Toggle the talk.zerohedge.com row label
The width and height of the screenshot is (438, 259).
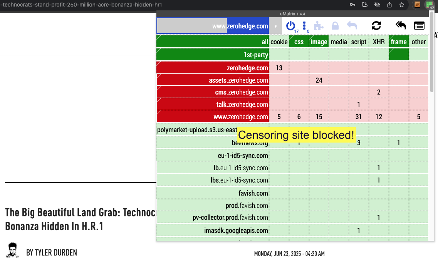click(213, 104)
